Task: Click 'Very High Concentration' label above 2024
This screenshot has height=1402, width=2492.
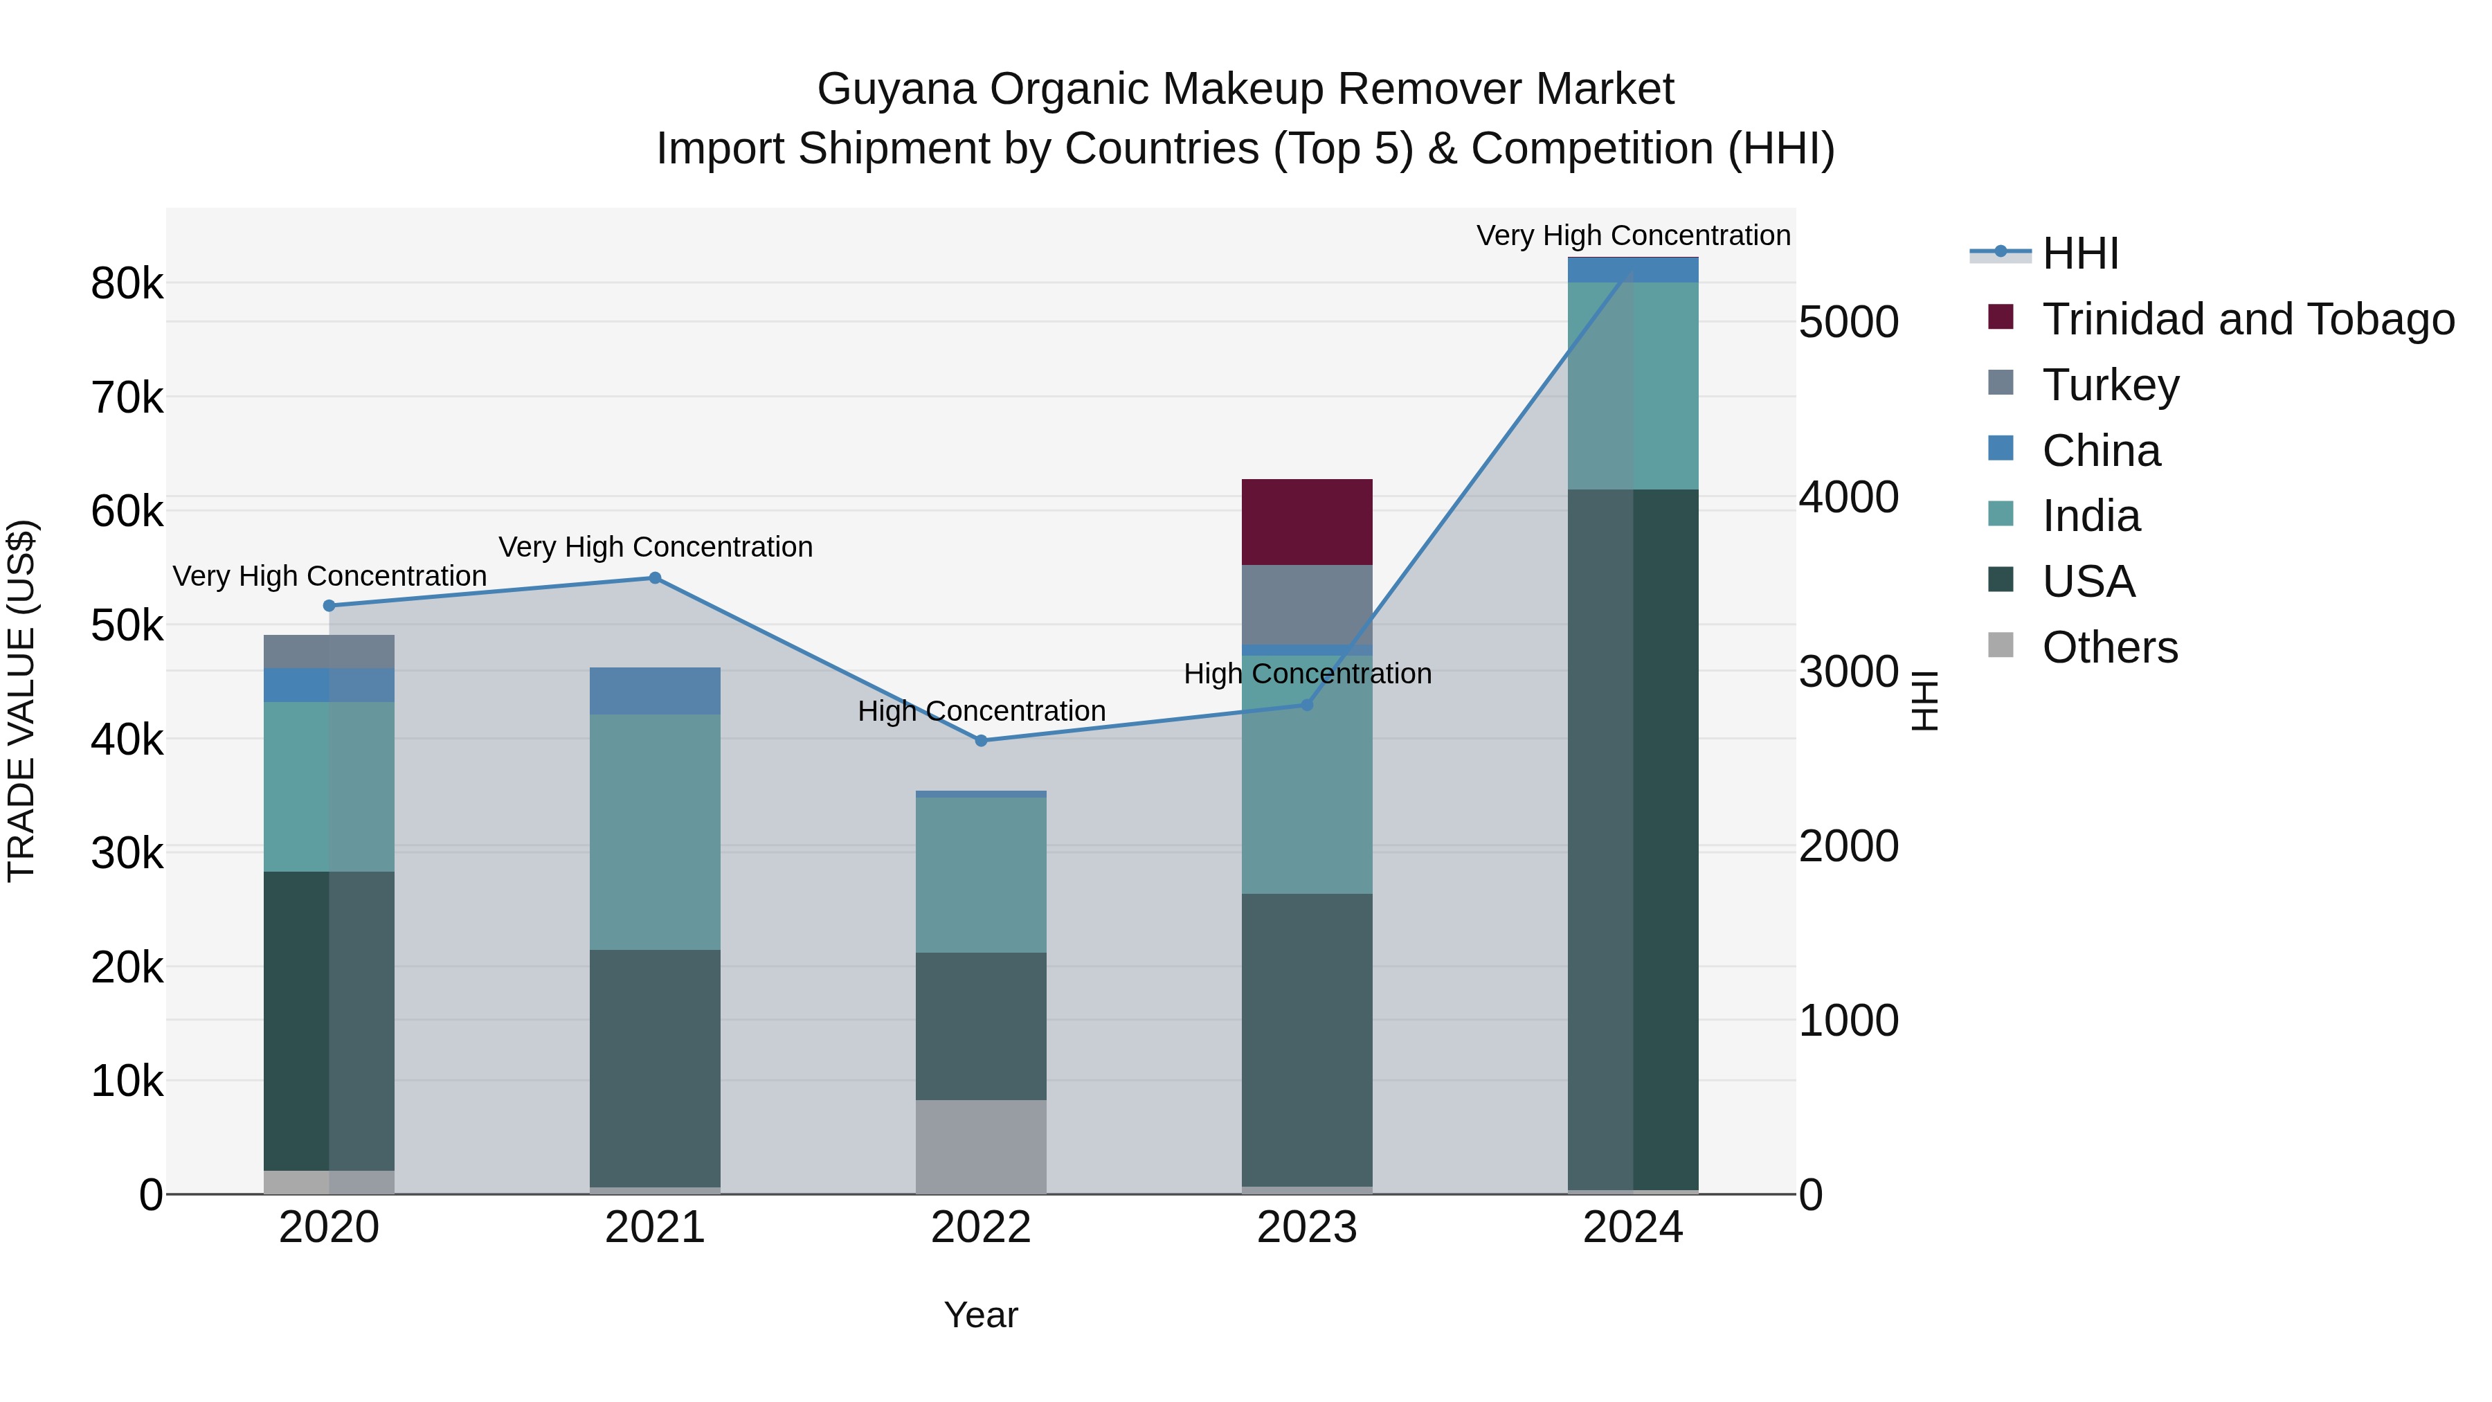Action: pyautogui.click(x=1633, y=235)
